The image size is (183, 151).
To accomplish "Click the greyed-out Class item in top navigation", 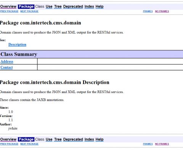I will click(40, 6).
